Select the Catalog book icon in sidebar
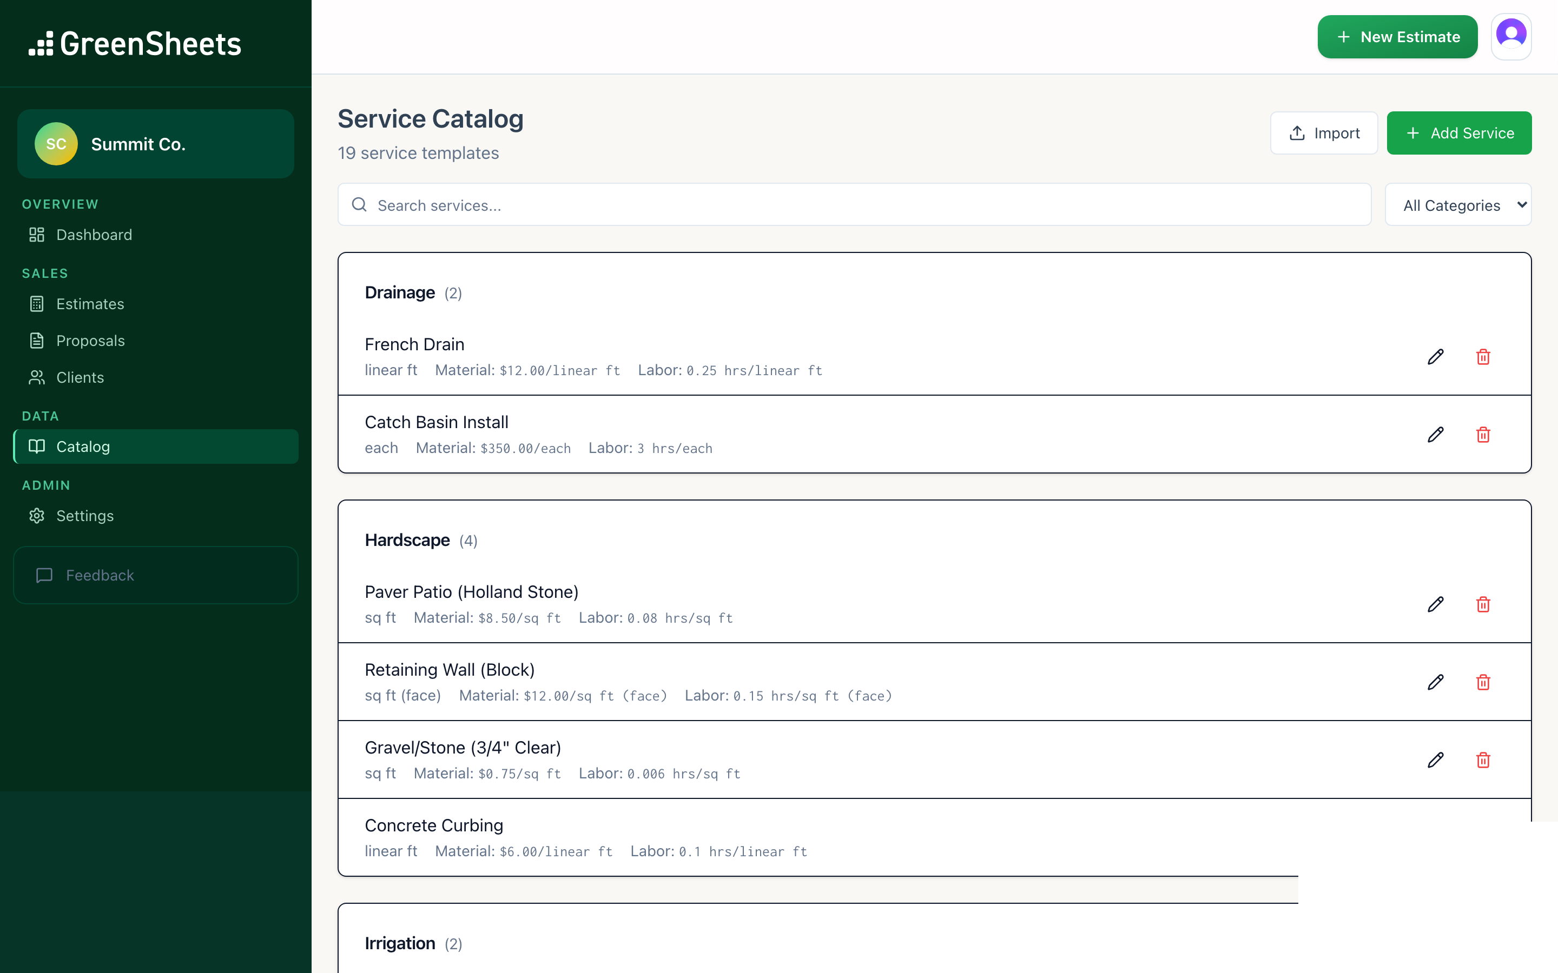1558x973 pixels. 37,446
